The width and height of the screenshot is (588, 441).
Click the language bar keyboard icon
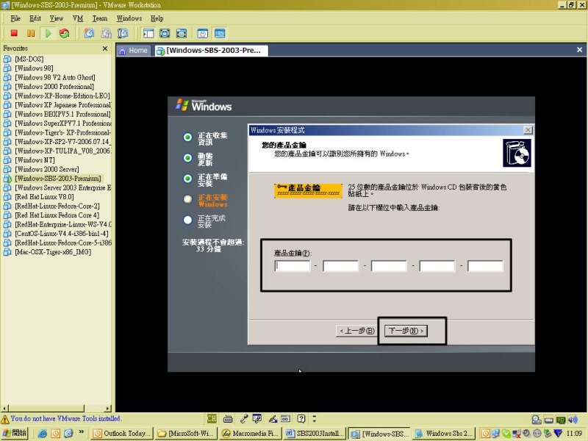228,419
